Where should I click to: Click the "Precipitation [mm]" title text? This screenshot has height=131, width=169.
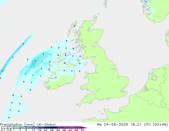click(x=17, y=125)
